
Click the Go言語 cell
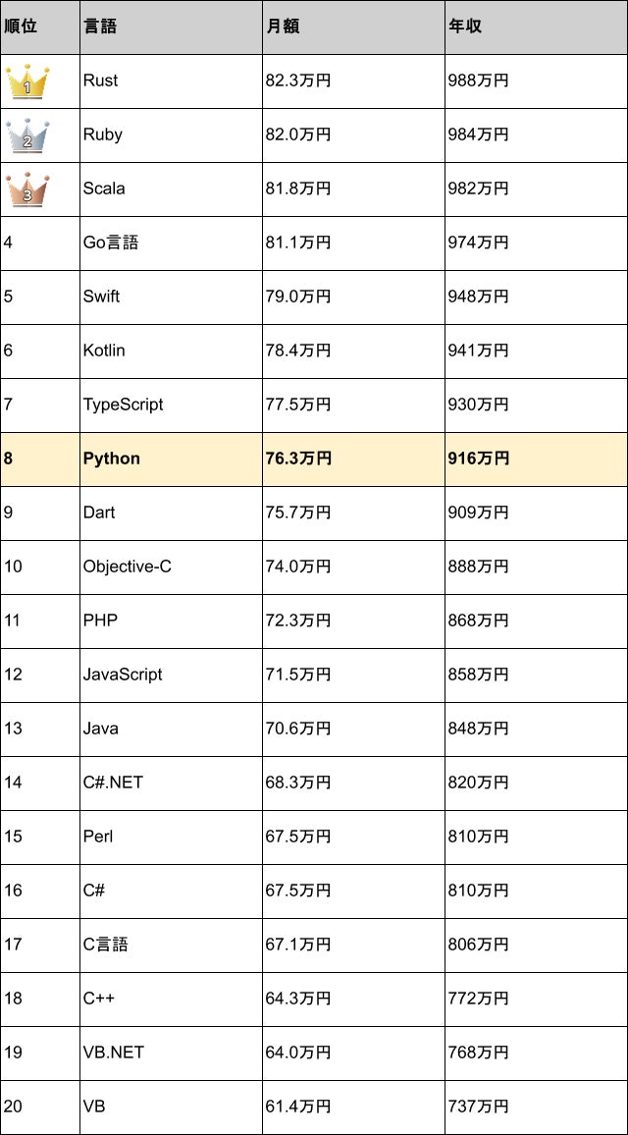coord(171,243)
